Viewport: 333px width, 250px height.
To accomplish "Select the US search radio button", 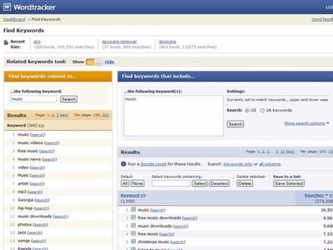I will click(x=247, y=110).
